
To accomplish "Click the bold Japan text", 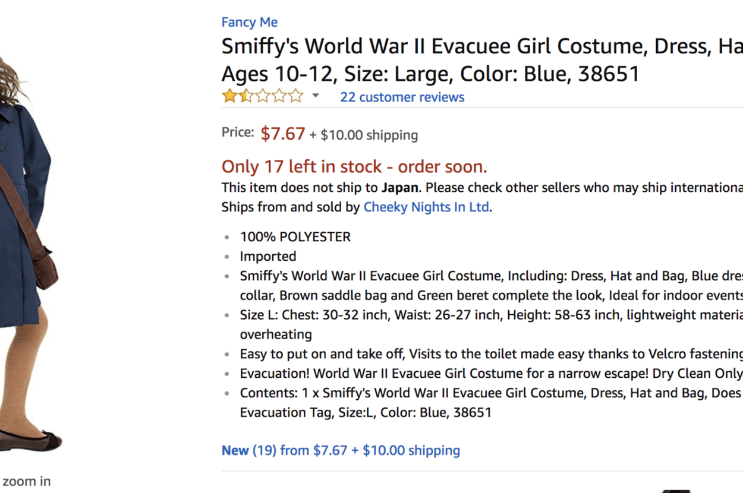I will (399, 188).
